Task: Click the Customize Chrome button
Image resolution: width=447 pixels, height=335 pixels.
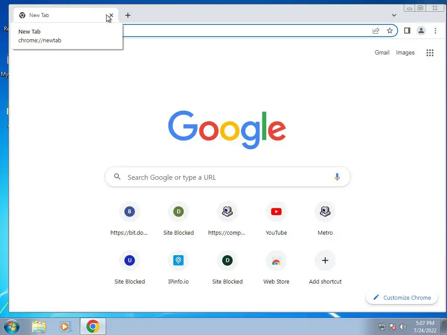Action: pyautogui.click(x=402, y=297)
